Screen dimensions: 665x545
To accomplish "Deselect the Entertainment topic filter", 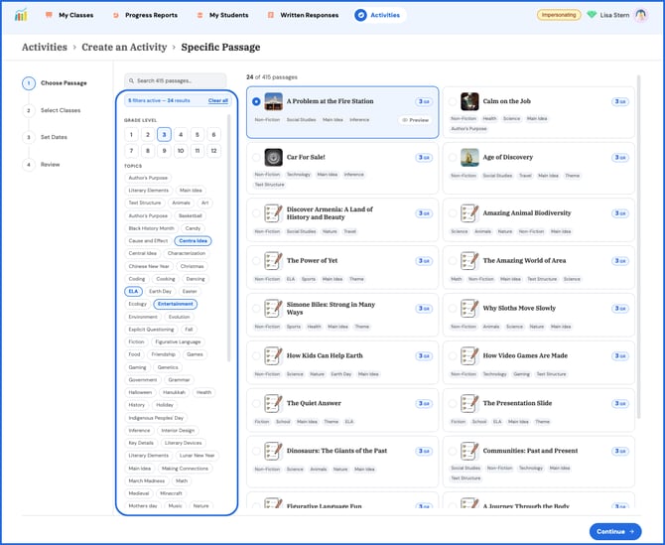I will (x=175, y=304).
